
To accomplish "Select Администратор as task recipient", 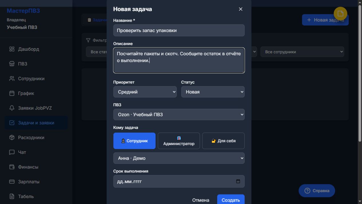I will [x=179, y=141].
